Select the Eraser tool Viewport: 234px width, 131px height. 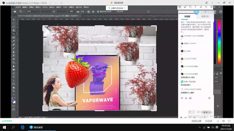point(13,59)
